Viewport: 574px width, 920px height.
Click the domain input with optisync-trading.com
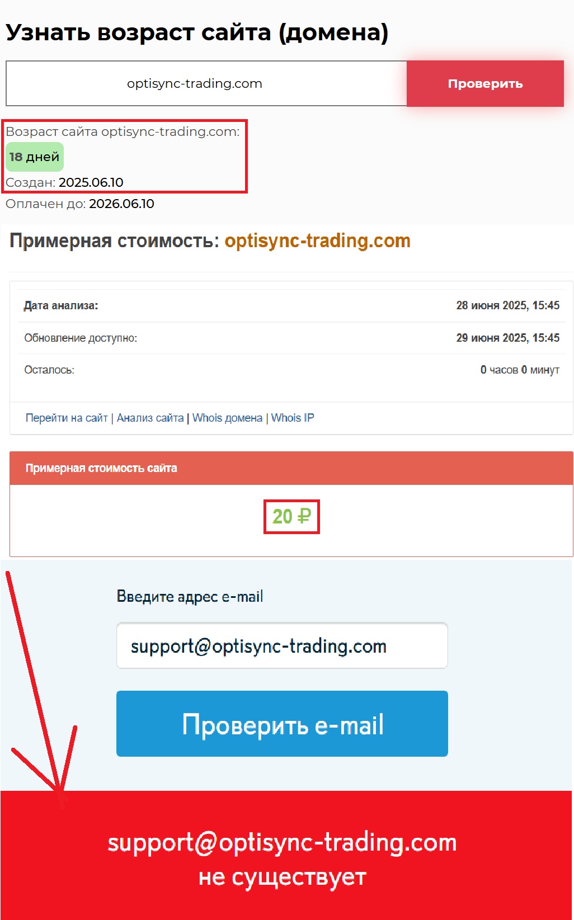206,83
